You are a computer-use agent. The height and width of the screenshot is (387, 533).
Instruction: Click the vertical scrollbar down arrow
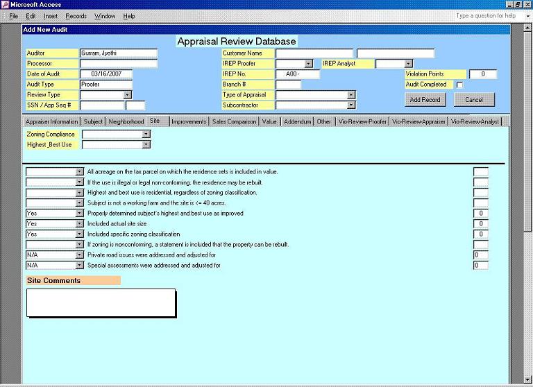(527, 379)
